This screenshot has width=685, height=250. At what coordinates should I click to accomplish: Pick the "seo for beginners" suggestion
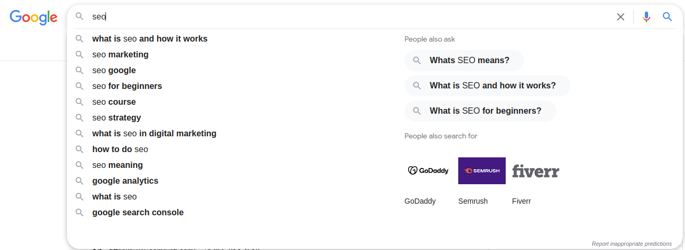(127, 86)
